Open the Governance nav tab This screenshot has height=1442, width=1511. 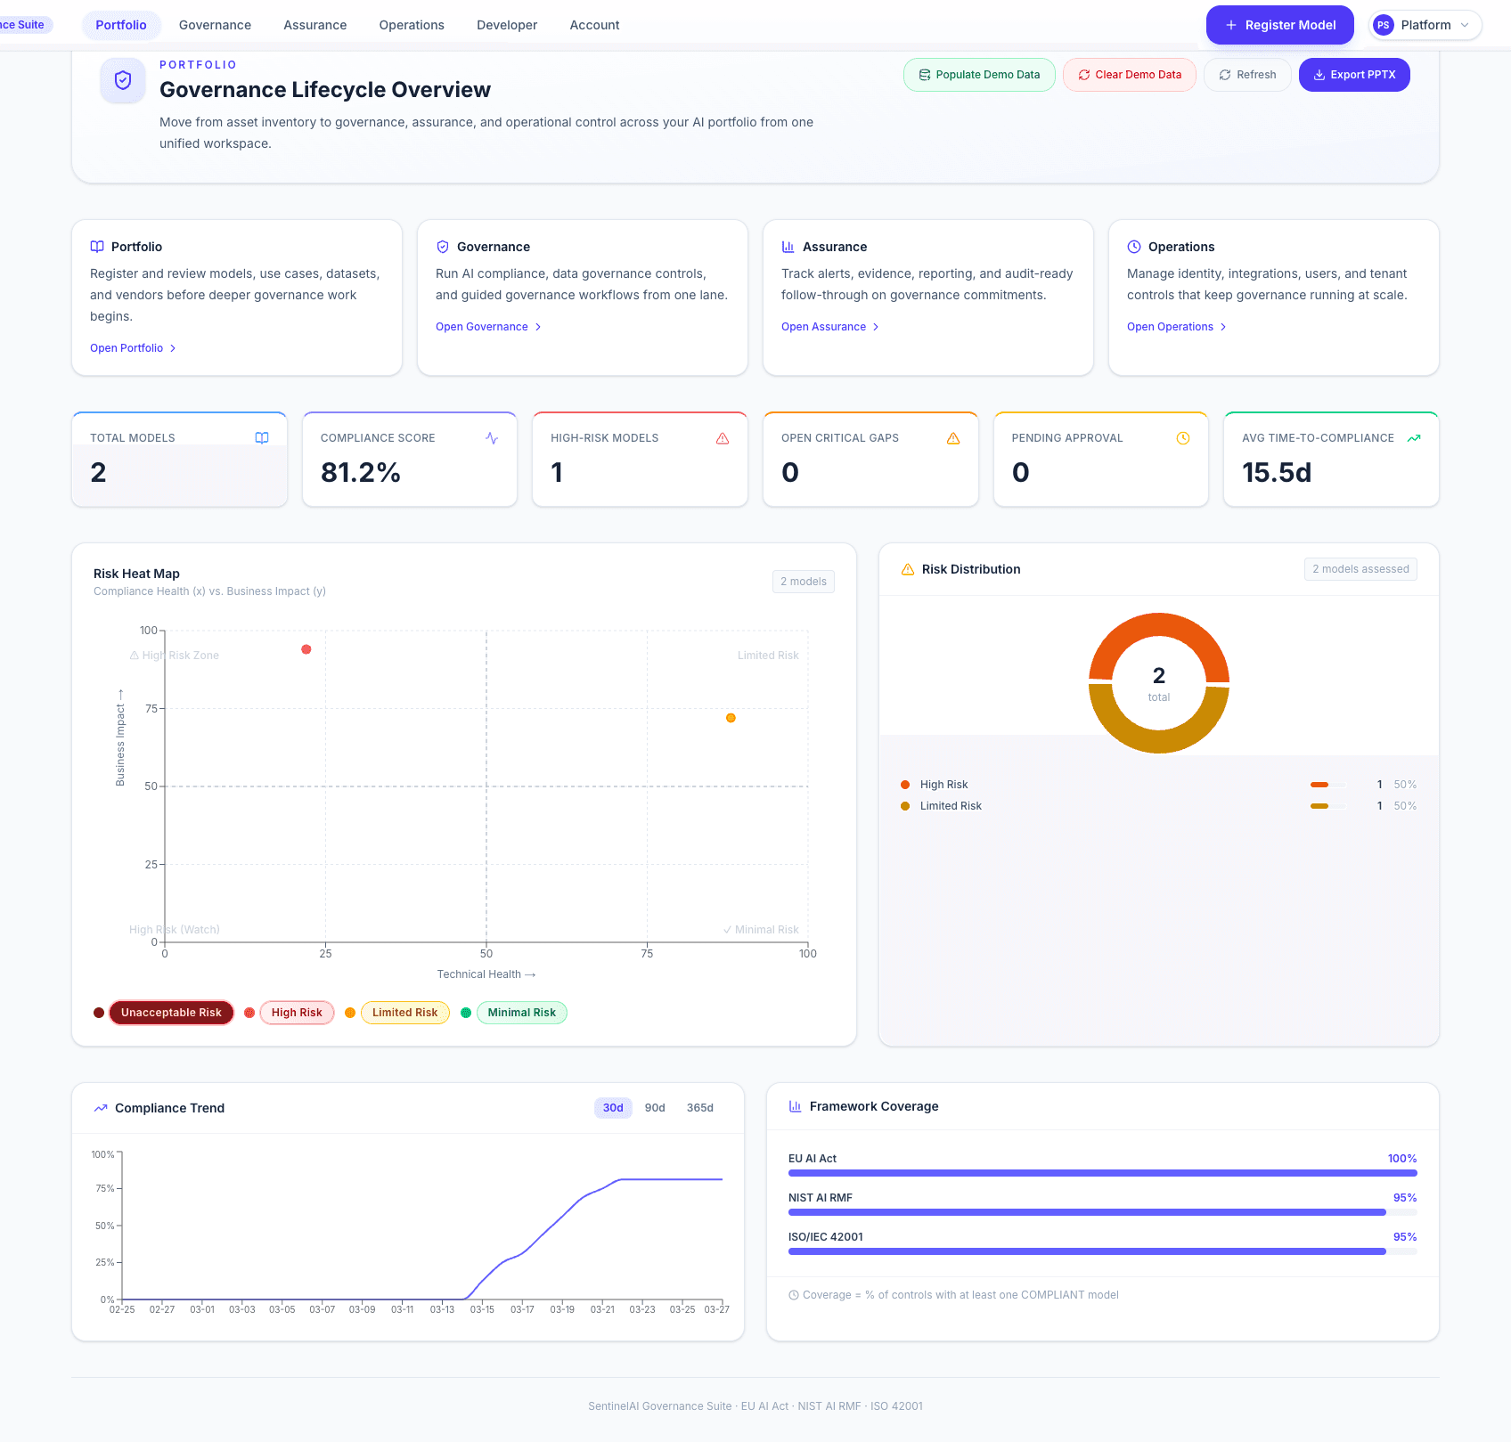[215, 25]
